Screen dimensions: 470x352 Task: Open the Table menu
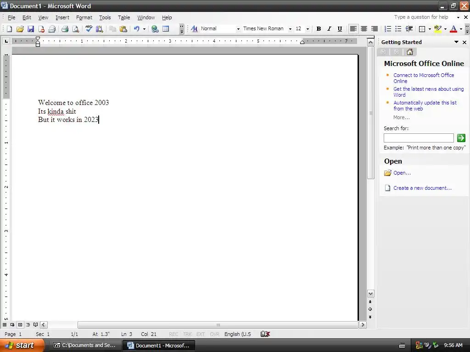coord(124,18)
